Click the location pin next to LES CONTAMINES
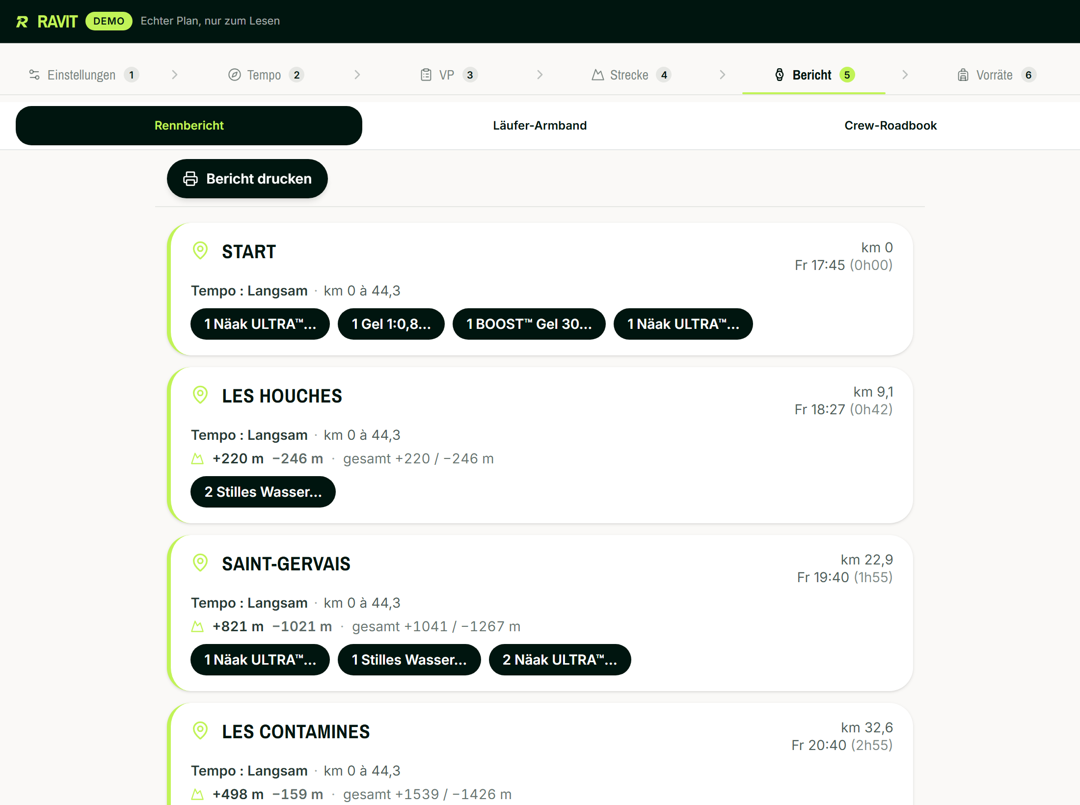Image resolution: width=1080 pixels, height=805 pixels. [200, 730]
